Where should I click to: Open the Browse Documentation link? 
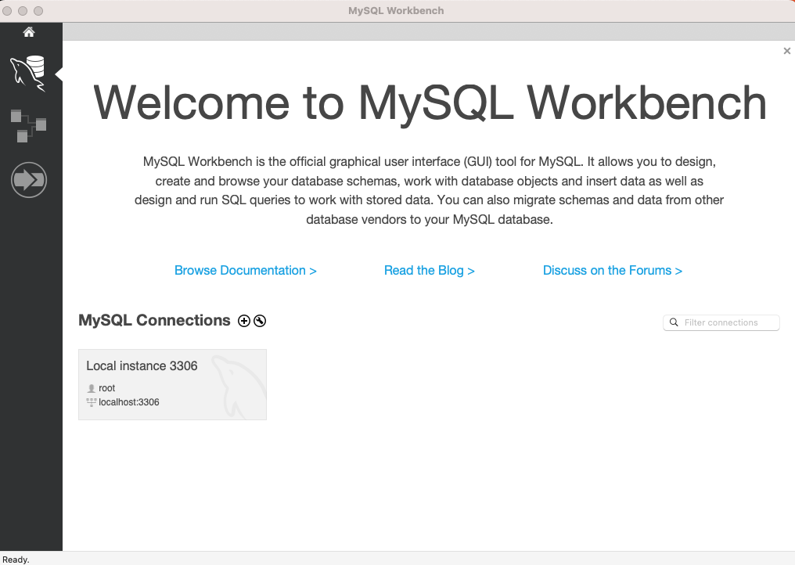246,270
